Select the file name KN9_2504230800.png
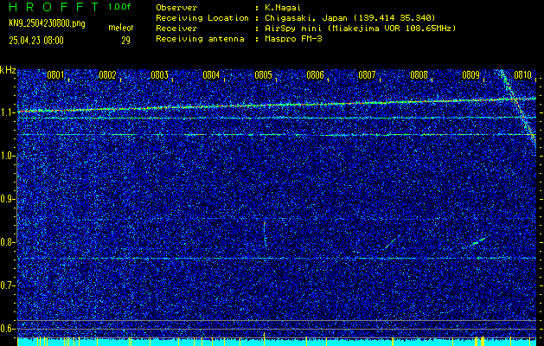Viewport: 544px width, 346px height. (47, 24)
